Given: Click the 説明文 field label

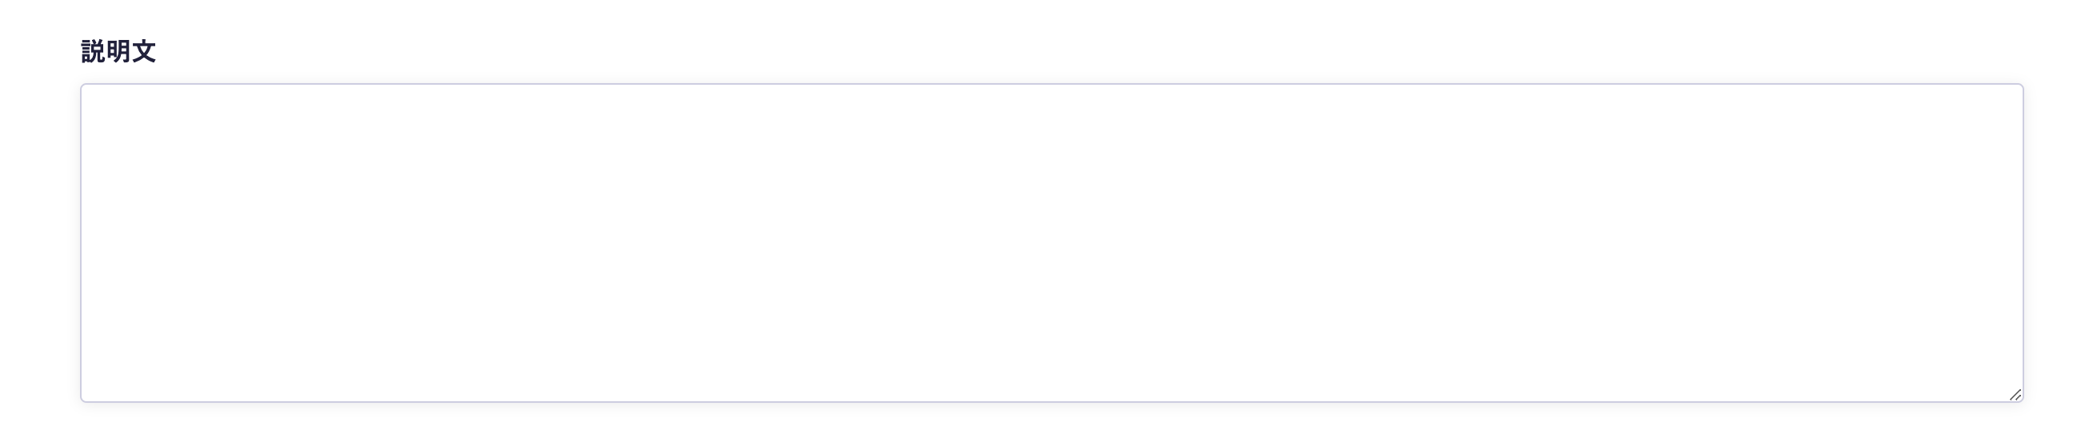Looking at the screenshot, I should 118,51.
